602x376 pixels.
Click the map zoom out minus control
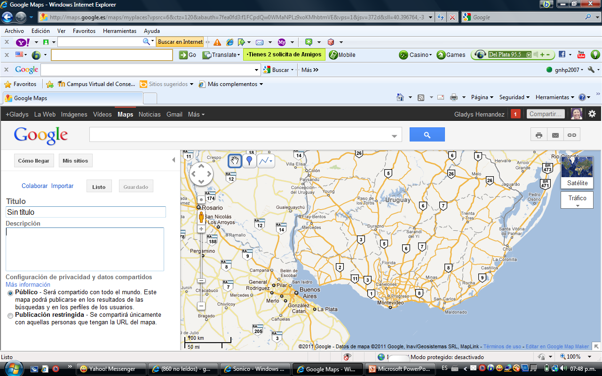tap(201, 305)
